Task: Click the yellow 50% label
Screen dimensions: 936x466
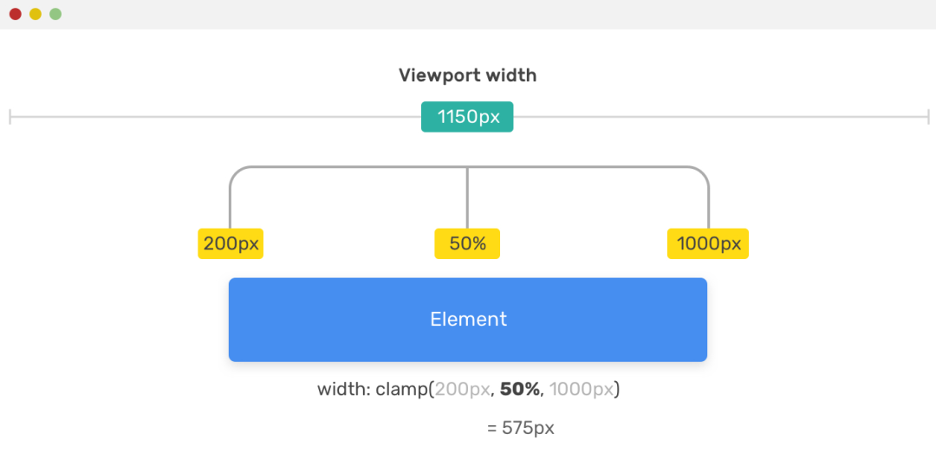Action: (467, 243)
